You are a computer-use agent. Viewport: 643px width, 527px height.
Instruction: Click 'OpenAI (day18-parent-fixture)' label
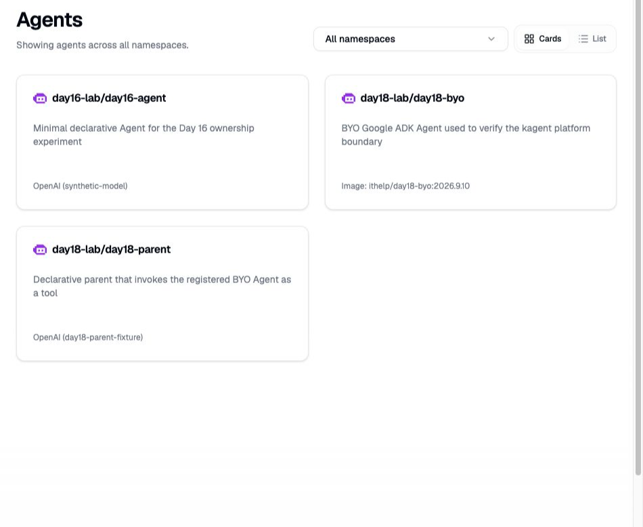pos(88,337)
